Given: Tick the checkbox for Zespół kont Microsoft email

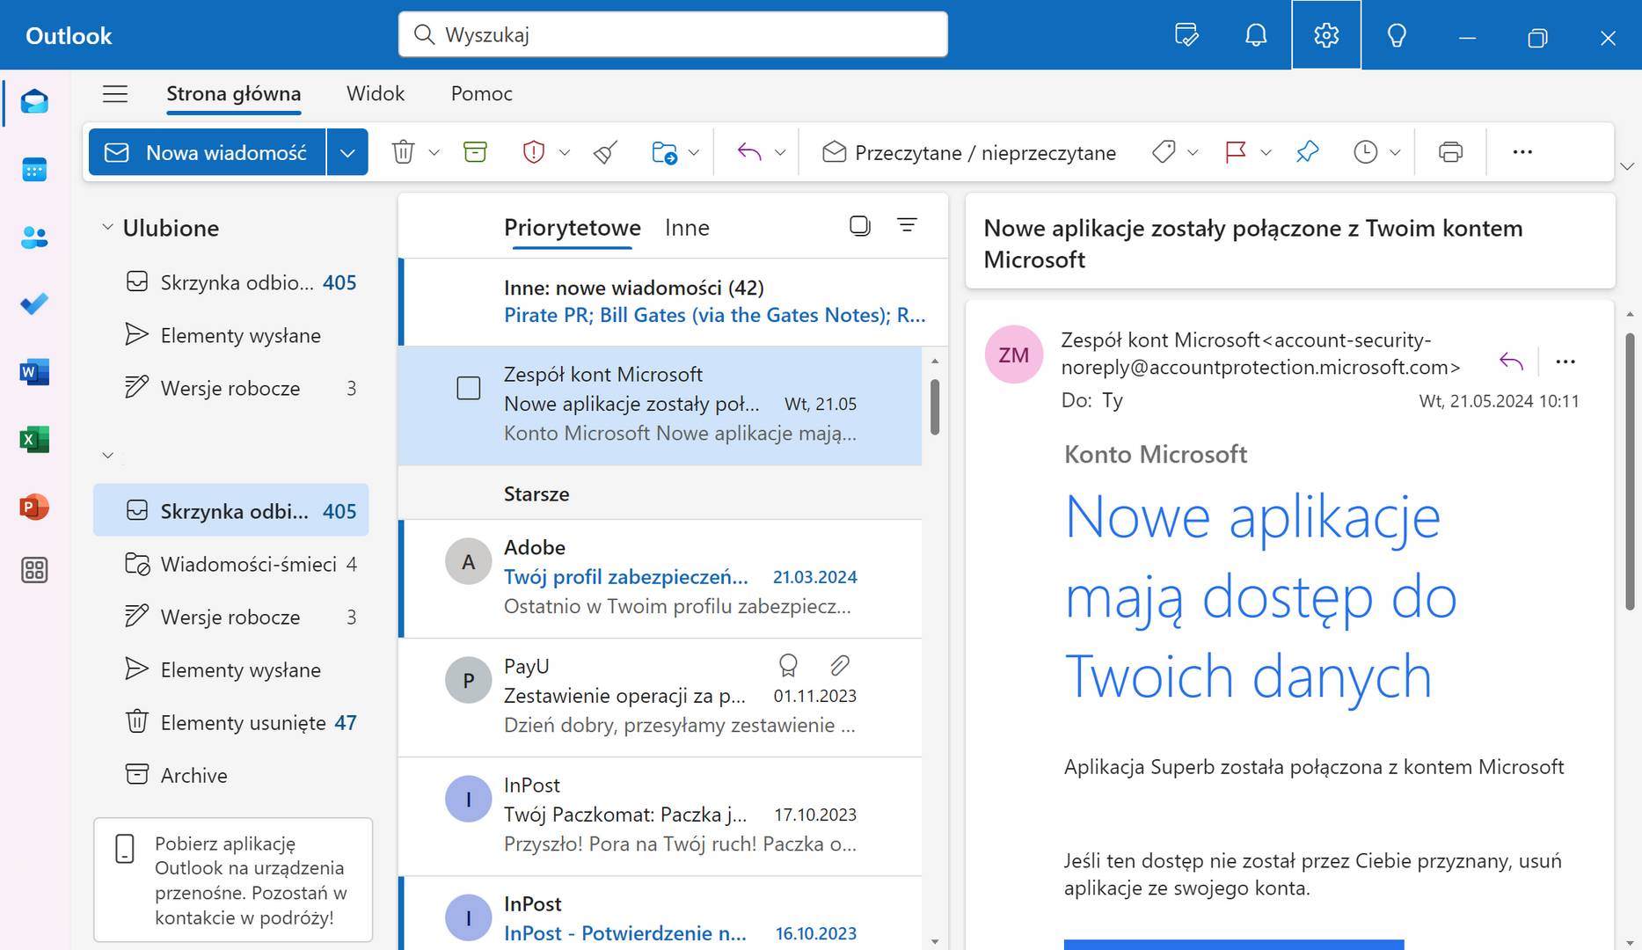Looking at the screenshot, I should click(469, 388).
